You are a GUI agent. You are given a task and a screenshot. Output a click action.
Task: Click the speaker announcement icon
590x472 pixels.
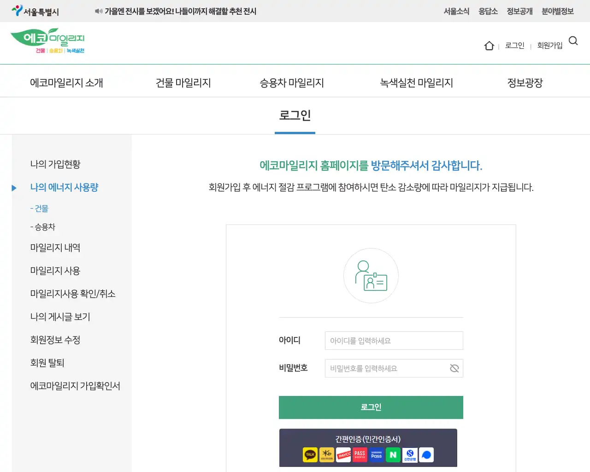coord(99,11)
